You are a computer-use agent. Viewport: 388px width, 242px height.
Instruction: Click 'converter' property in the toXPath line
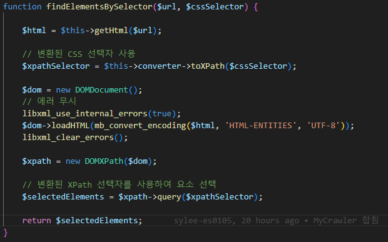(x=160, y=66)
